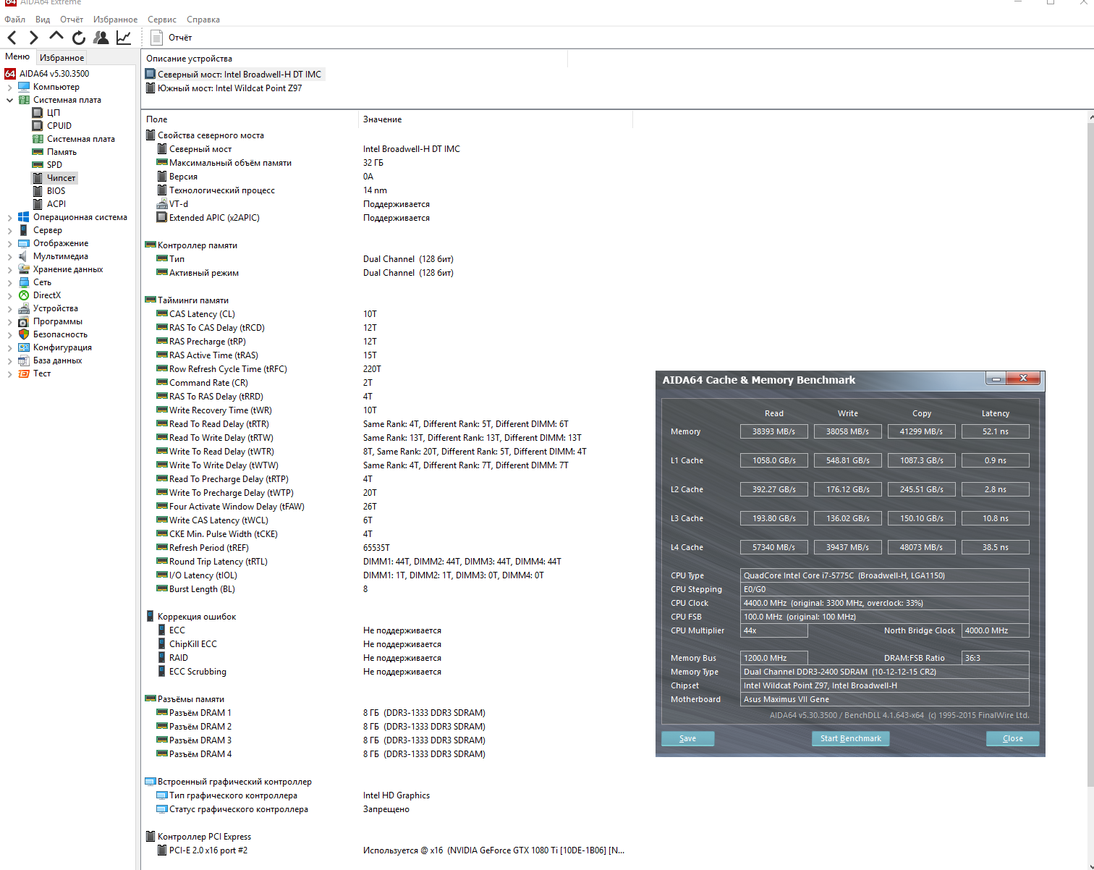The width and height of the screenshot is (1094, 870).
Task: Select Южный мост: Intel Wildcat Point Z97
Action: point(224,88)
